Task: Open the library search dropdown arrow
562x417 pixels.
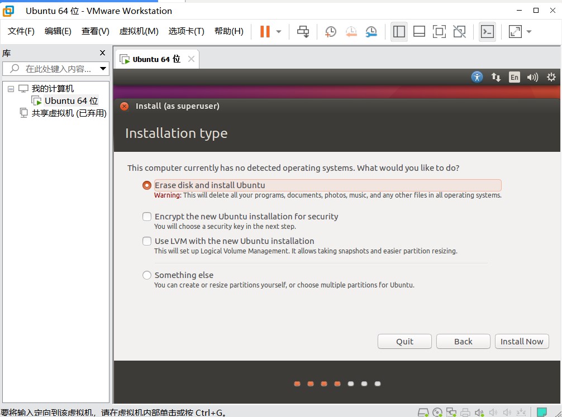Action: point(103,69)
